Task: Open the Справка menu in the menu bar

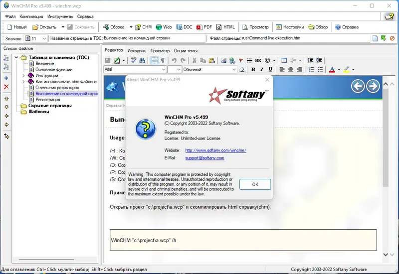Action: [x=85, y=16]
